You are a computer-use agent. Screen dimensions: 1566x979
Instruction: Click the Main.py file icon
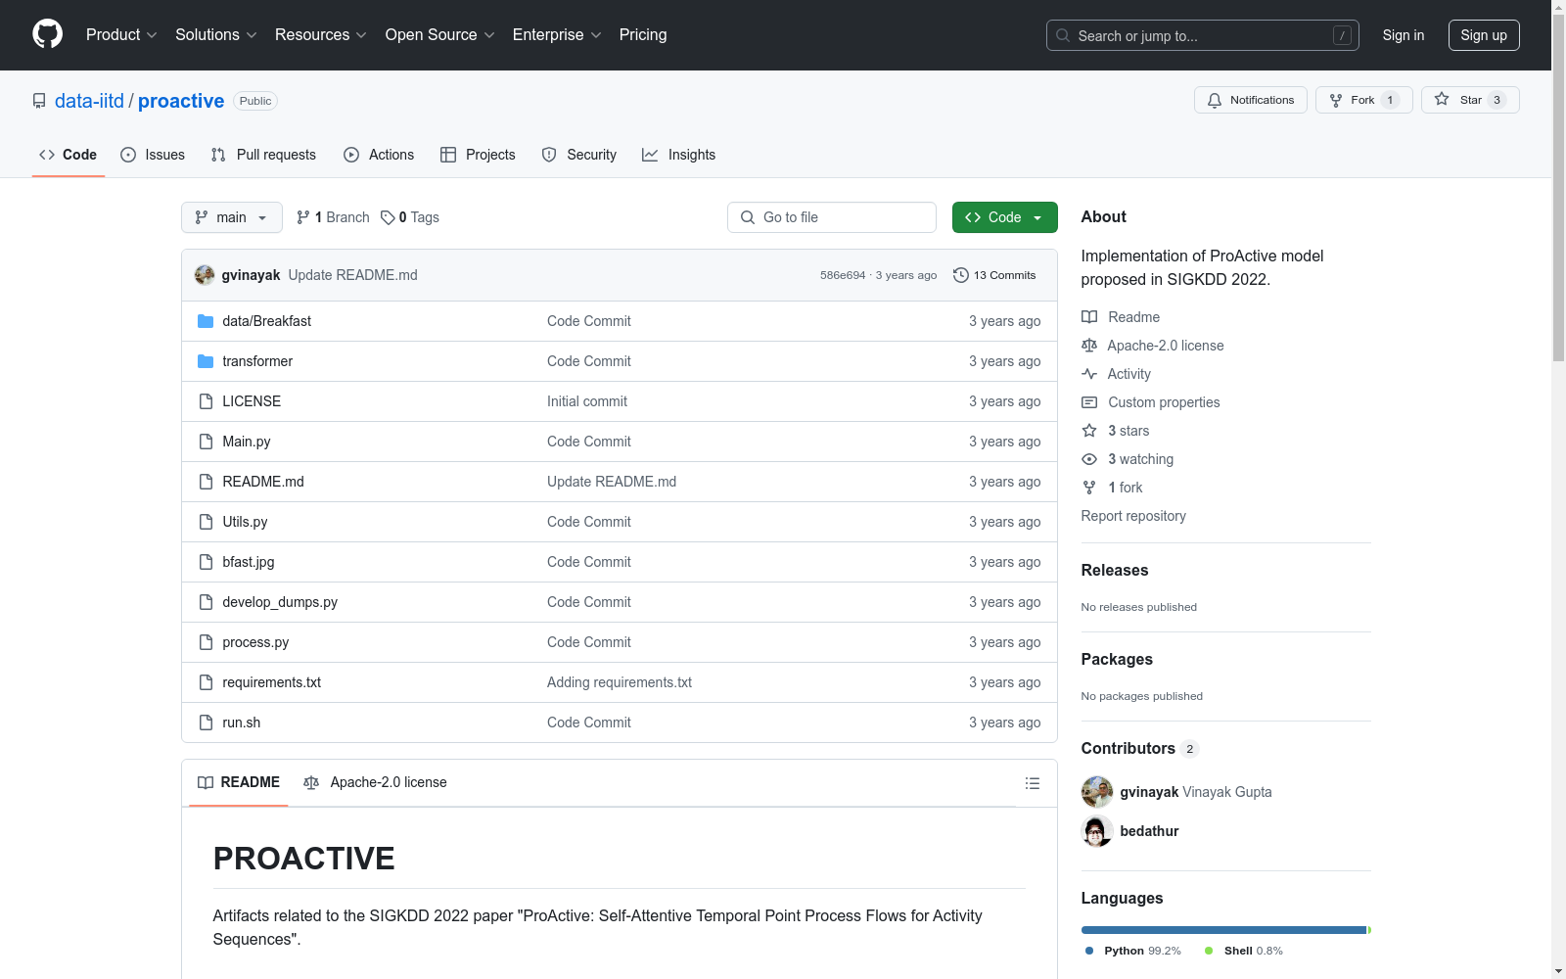pos(206,442)
